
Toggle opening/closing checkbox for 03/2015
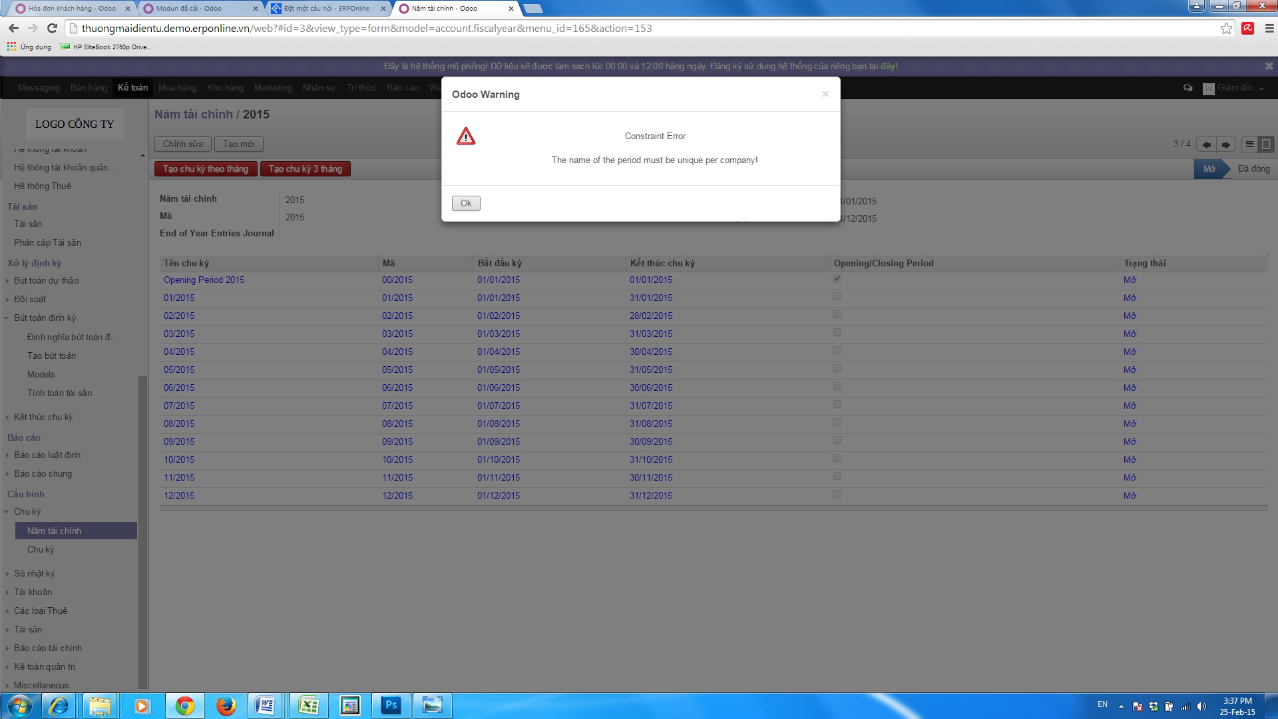click(837, 333)
